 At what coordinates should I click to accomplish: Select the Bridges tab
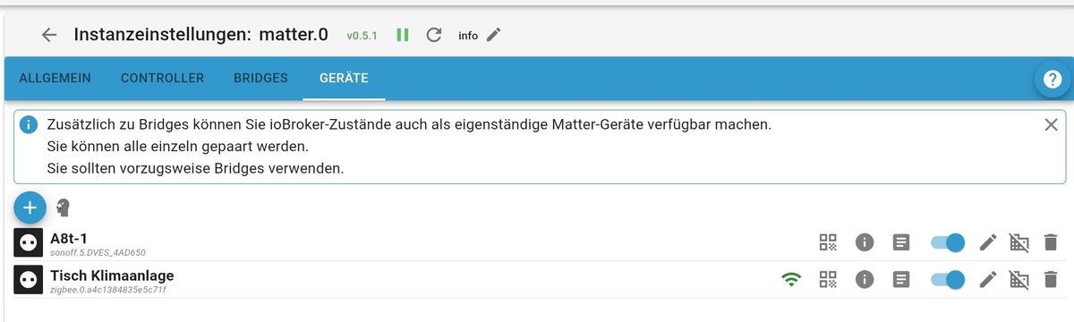click(260, 78)
